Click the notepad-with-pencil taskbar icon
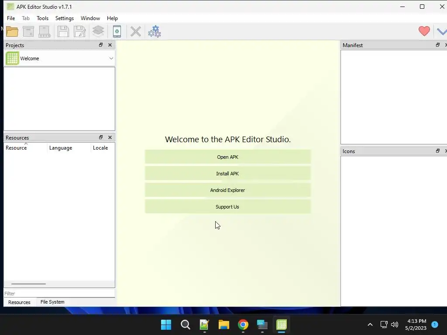The image size is (447, 335). pyautogui.click(x=204, y=325)
